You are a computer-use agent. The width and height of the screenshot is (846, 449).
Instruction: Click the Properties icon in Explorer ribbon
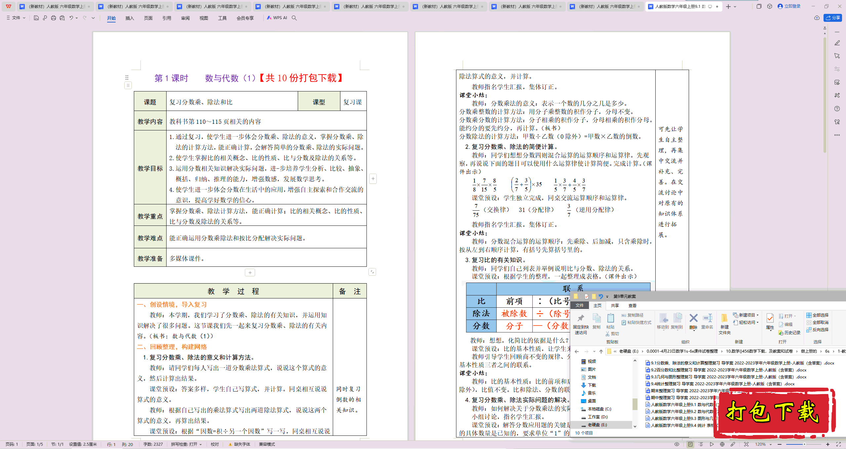(770, 321)
